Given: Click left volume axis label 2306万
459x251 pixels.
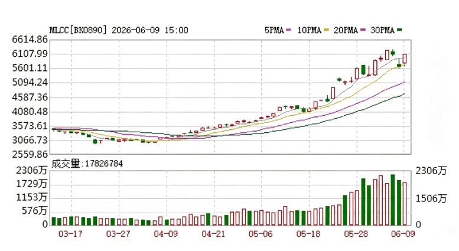Looking at the screenshot, I should [32, 170].
